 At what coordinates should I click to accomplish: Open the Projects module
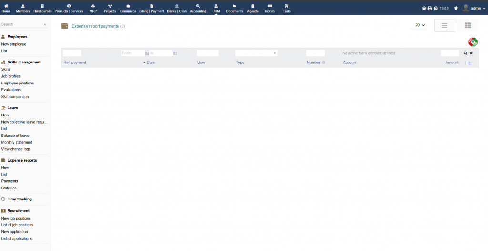(x=110, y=9)
